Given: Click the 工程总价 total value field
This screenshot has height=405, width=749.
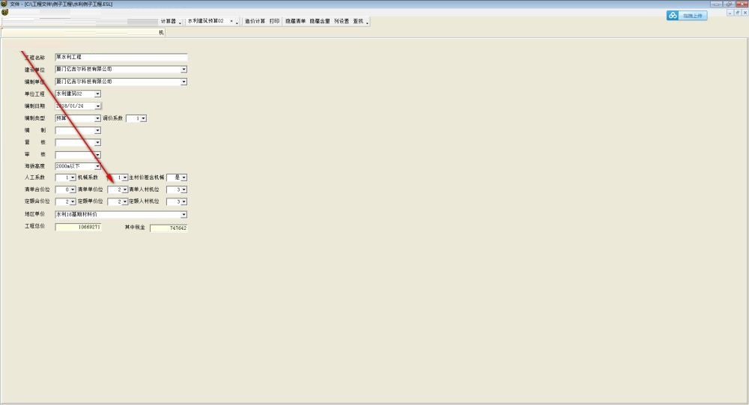Looking at the screenshot, I should (77, 227).
